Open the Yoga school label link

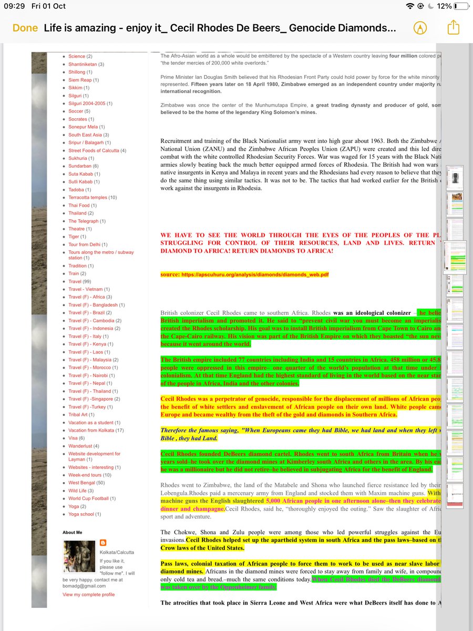pyautogui.click(x=81, y=515)
